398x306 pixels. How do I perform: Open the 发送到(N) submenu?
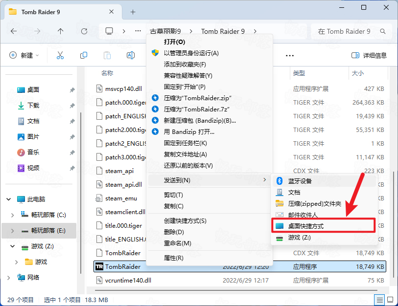point(210,180)
